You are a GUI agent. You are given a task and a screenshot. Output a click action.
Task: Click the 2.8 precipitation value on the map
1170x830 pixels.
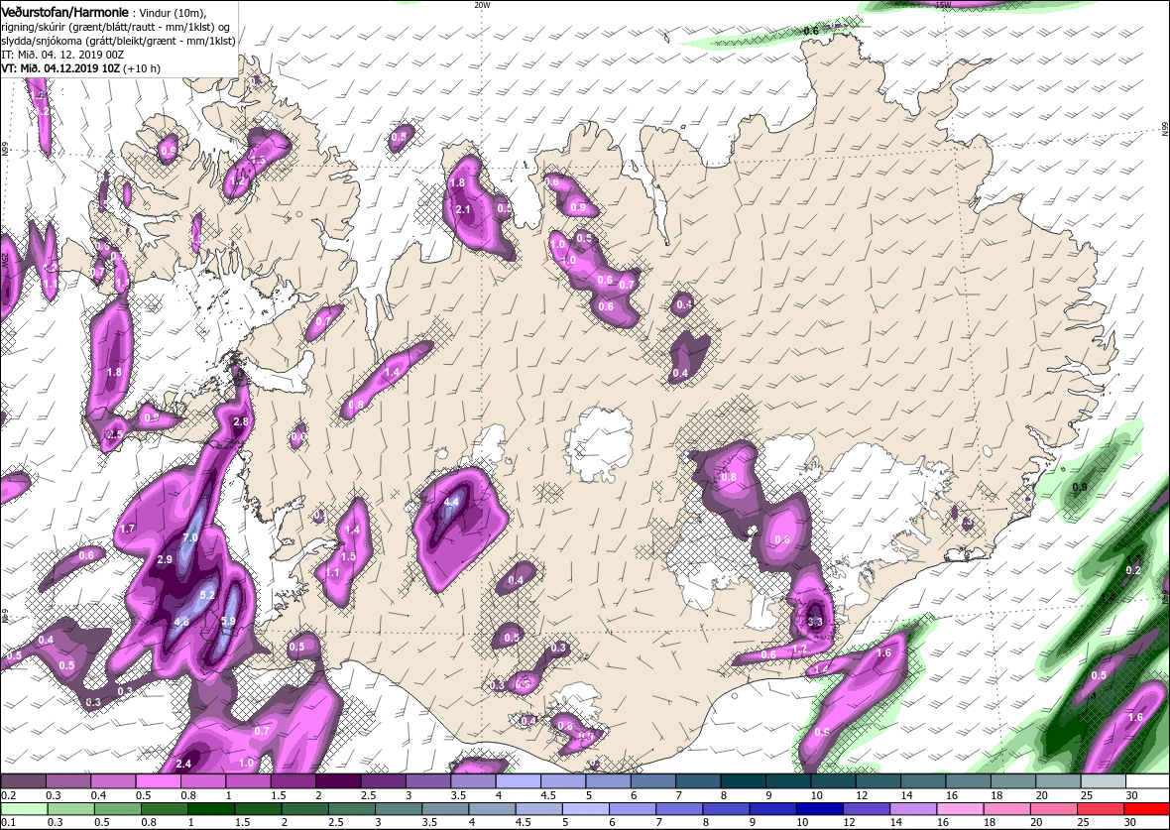click(x=241, y=421)
